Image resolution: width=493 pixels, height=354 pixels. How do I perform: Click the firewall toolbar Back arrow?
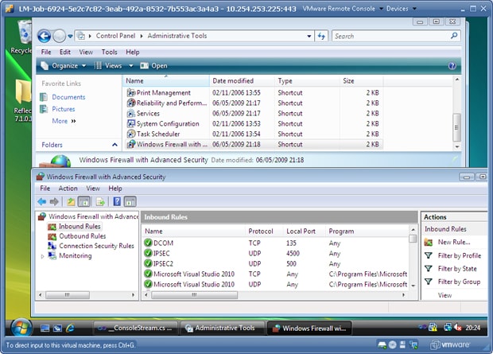click(41, 201)
